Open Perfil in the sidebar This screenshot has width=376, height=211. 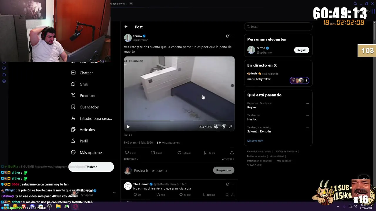80,141
